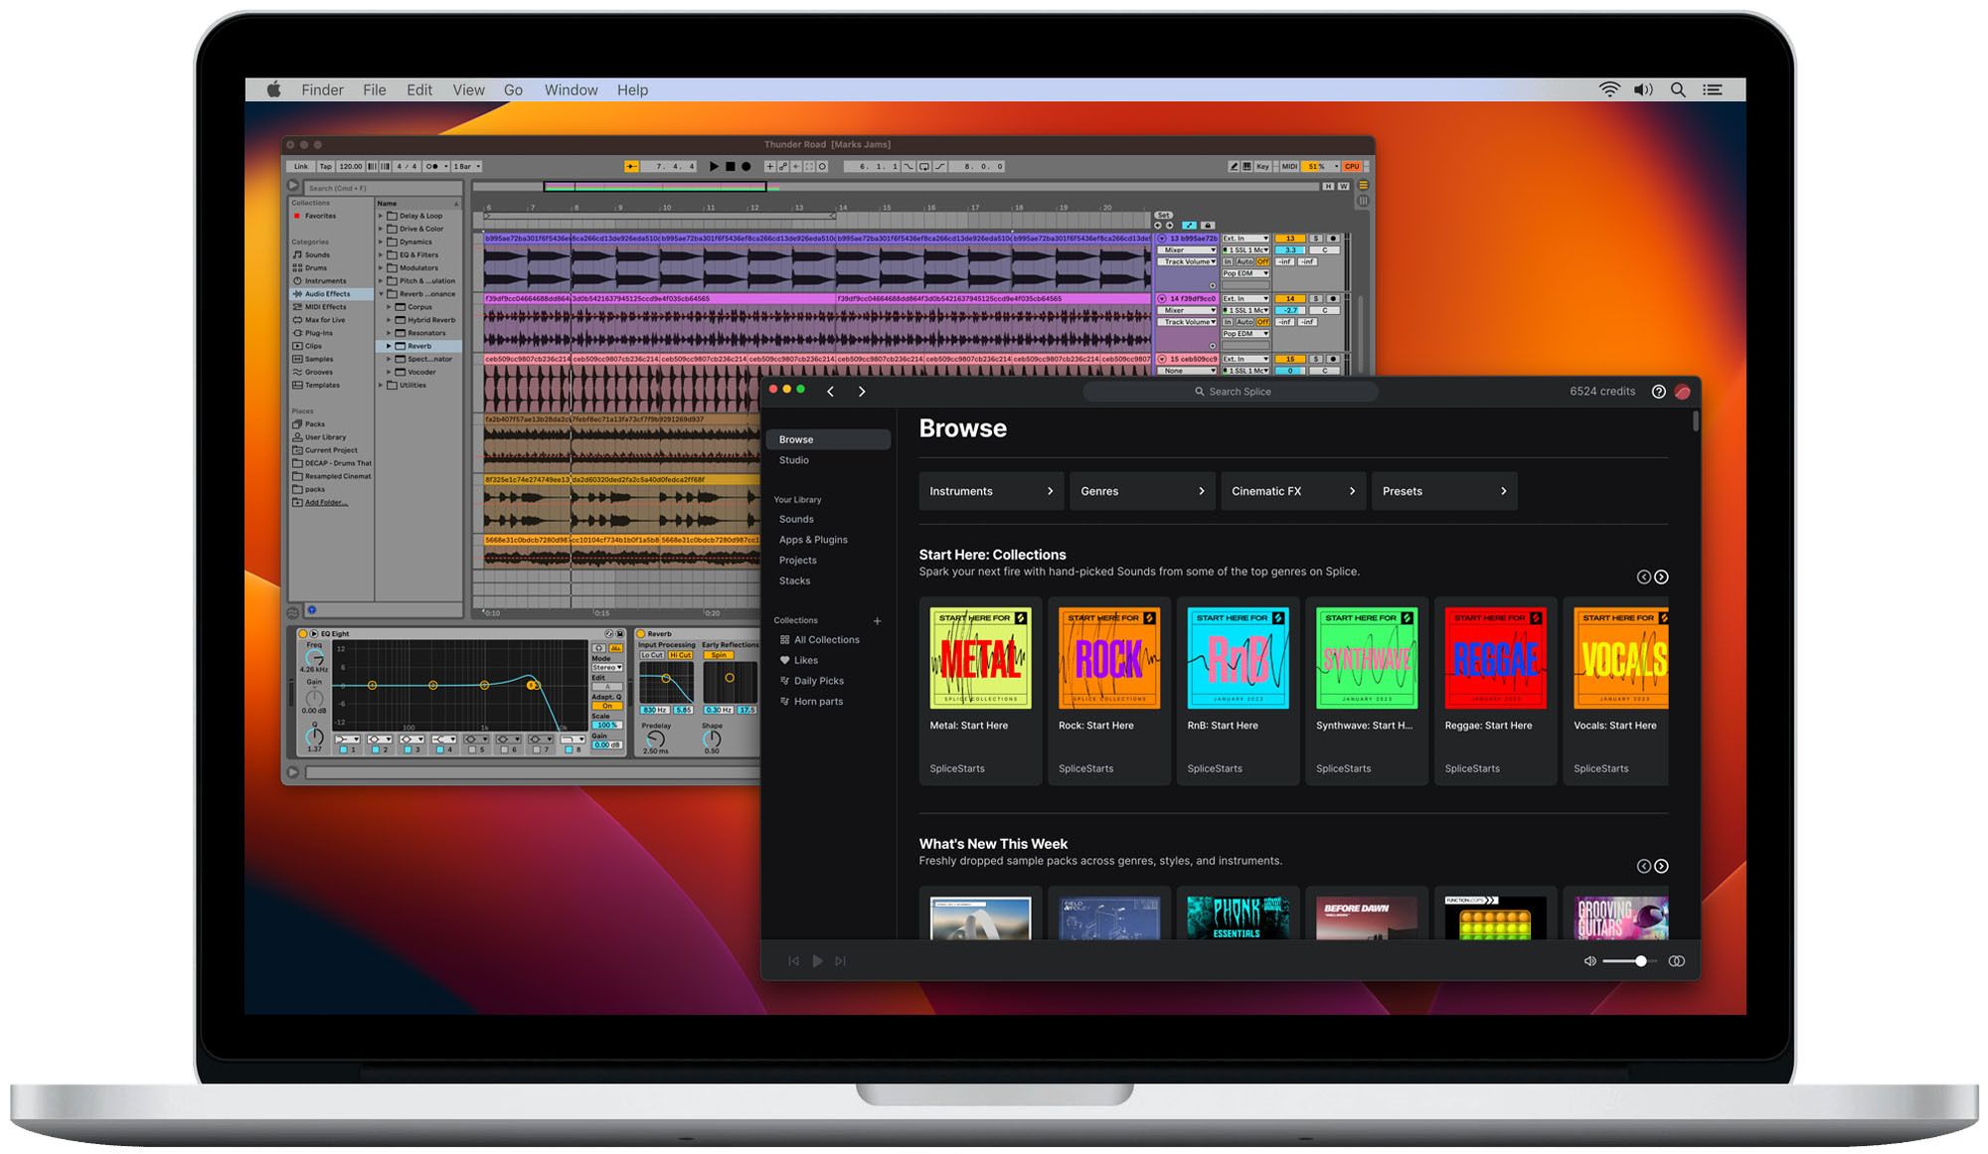The image size is (1988, 1154).
Task: Toggle Adapt. Q off in EQ Eight
Action: tap(607, 706)
